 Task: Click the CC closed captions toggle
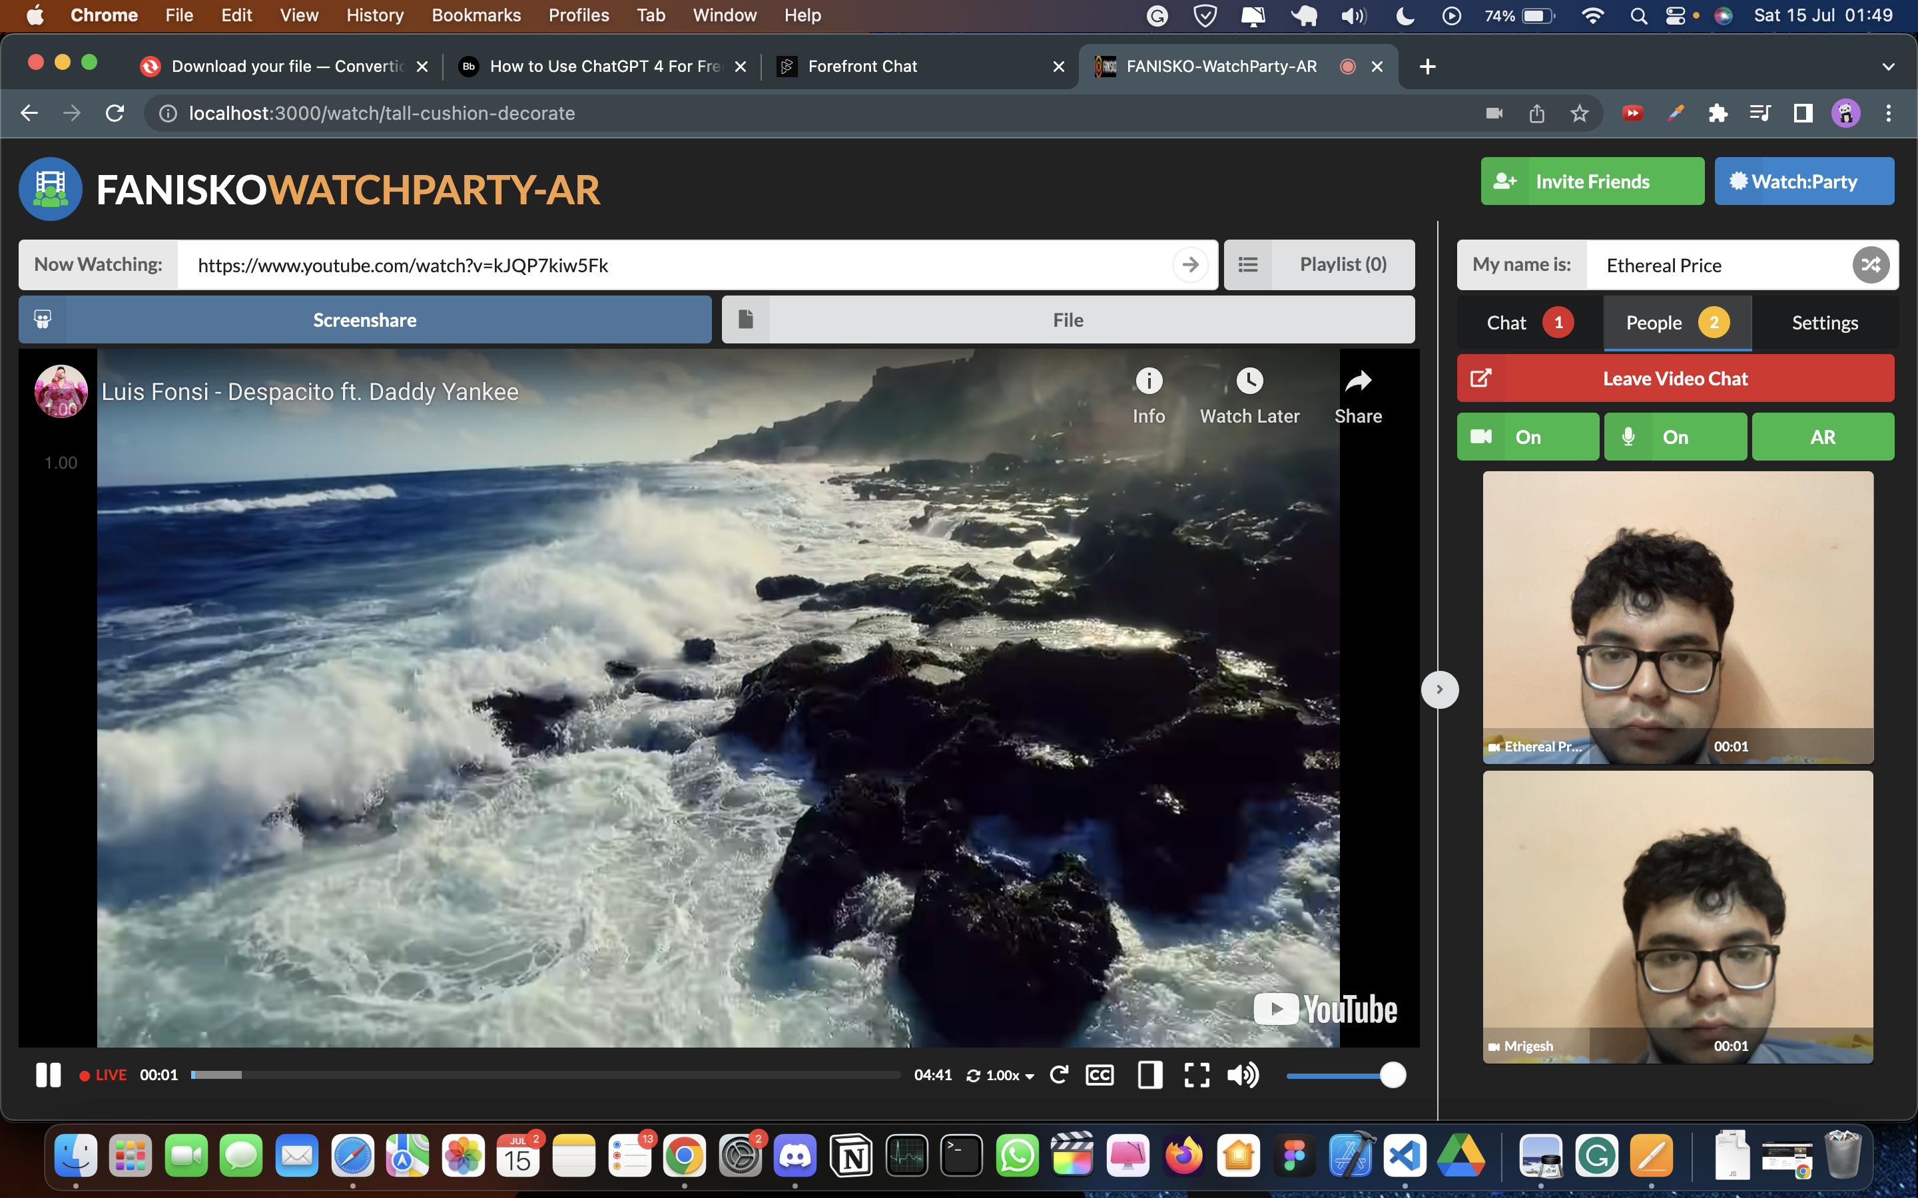1102,1075
